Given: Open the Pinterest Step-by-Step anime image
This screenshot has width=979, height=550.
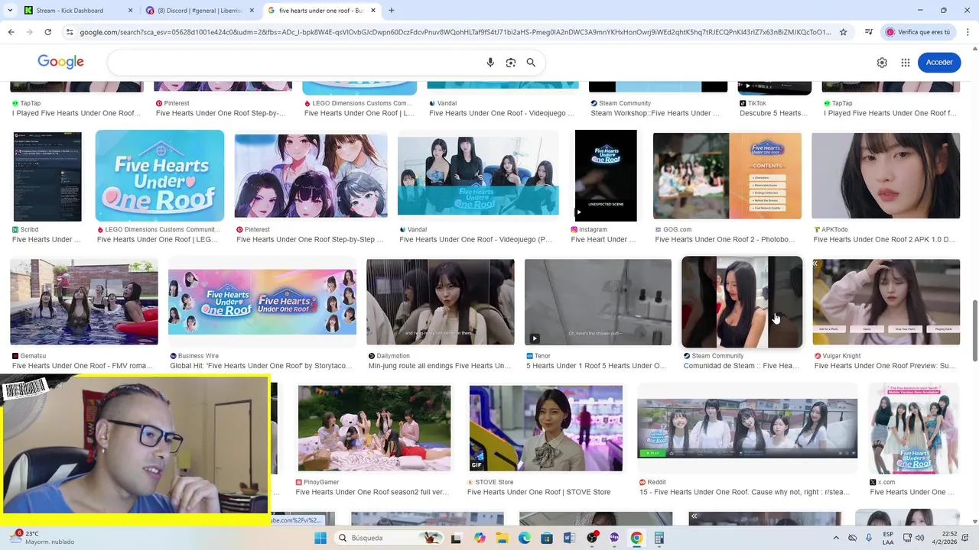Looking at the screenshot, I should pyautogui.click(x=311, y=176).
